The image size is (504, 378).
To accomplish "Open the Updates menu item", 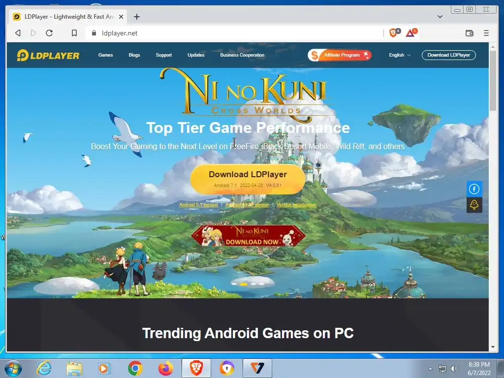I will [196, 55].
